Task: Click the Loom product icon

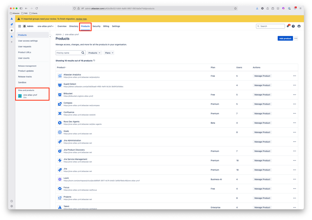Action: pyautogui.click(x=60, y=179)
